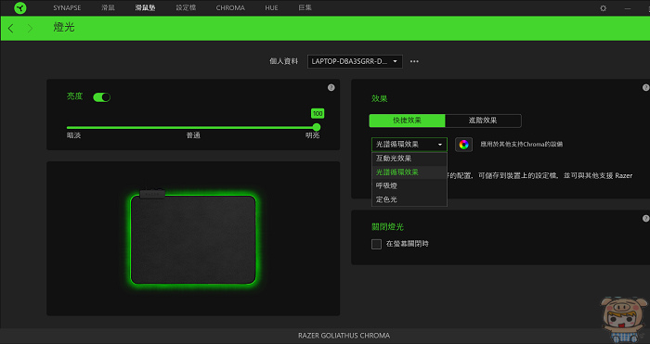Click 應用於其他支持Chroma的設備 text
The height and width of the screenshot is (344, 650).
[x=522, y=145]
